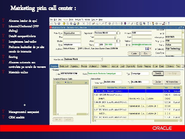The height and width of the screenshot is (139, 185).
Task: Switch to the Organization tab
Action: click(75, 66)
